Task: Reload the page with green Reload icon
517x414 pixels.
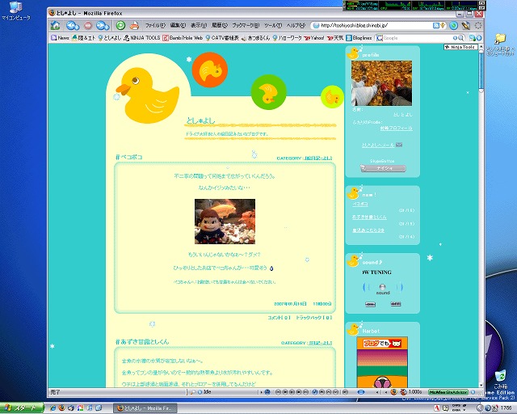Action: 120,25
